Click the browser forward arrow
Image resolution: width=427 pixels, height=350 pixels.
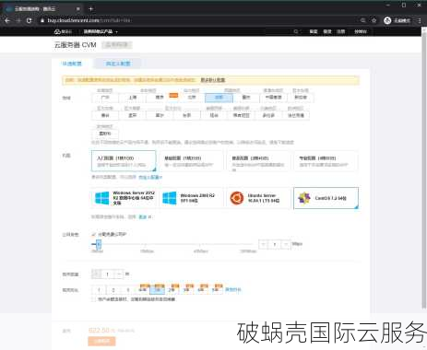[x=18, y=20]
